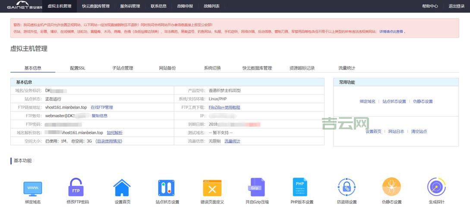Open 网站日志 link in 常用功能 panel
Viewport: 470px width, 216px height.
tap(396, 131)
